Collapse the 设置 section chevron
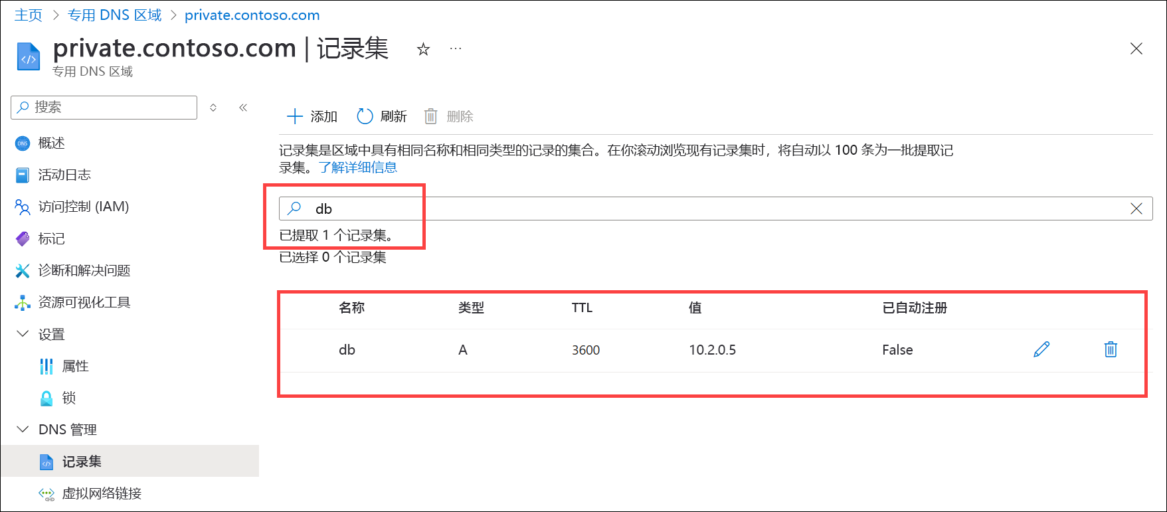Image resolution: width=1167 pixels, height=512 pixels. 23,334
